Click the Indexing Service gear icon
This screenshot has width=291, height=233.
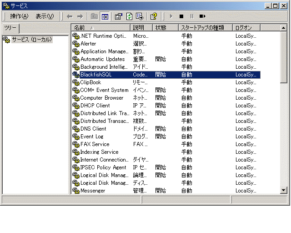click(76, 152)
